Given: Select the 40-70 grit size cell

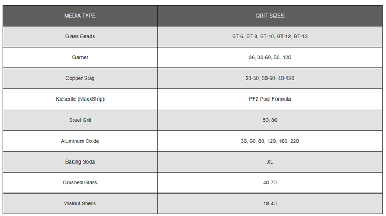Looking at the screenshot, I should pyautogui.click(x=270, y=183).
